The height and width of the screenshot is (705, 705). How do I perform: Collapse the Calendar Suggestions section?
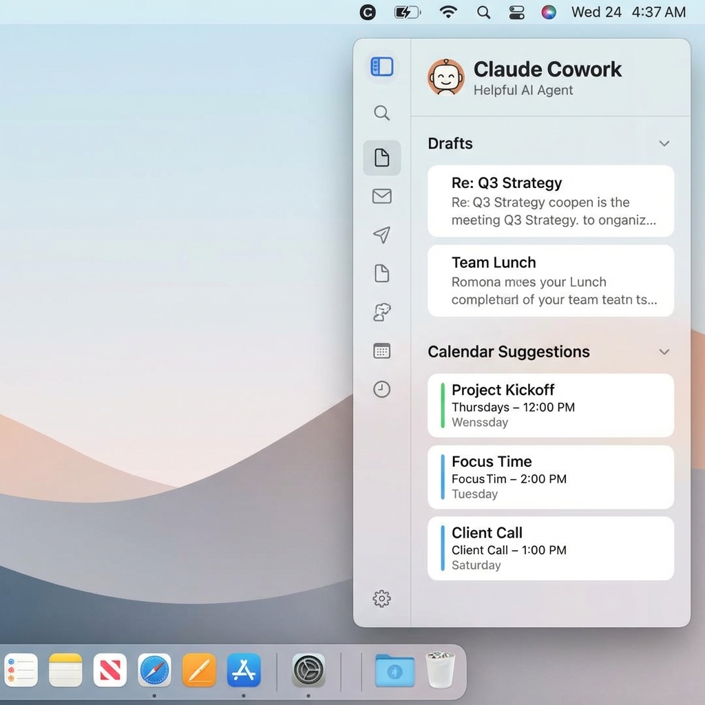coord(664,352)
